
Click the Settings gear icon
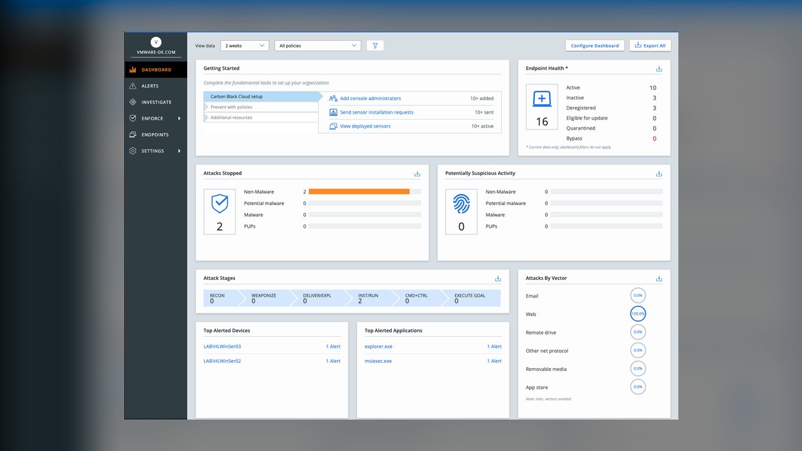133,151
